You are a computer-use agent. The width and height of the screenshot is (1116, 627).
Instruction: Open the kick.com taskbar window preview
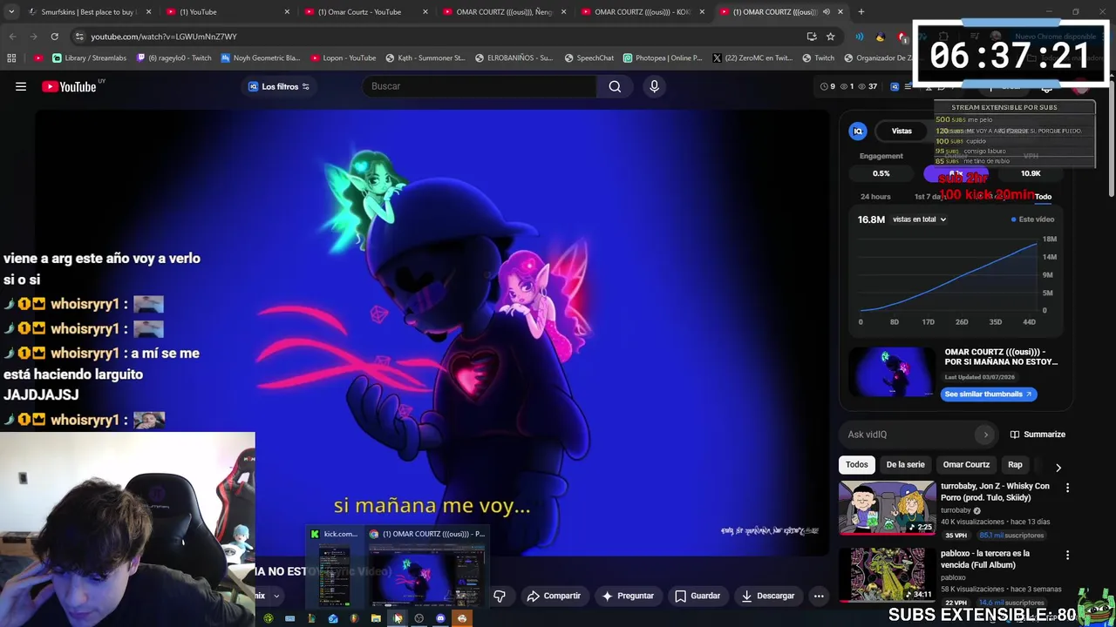click(334, 567)
